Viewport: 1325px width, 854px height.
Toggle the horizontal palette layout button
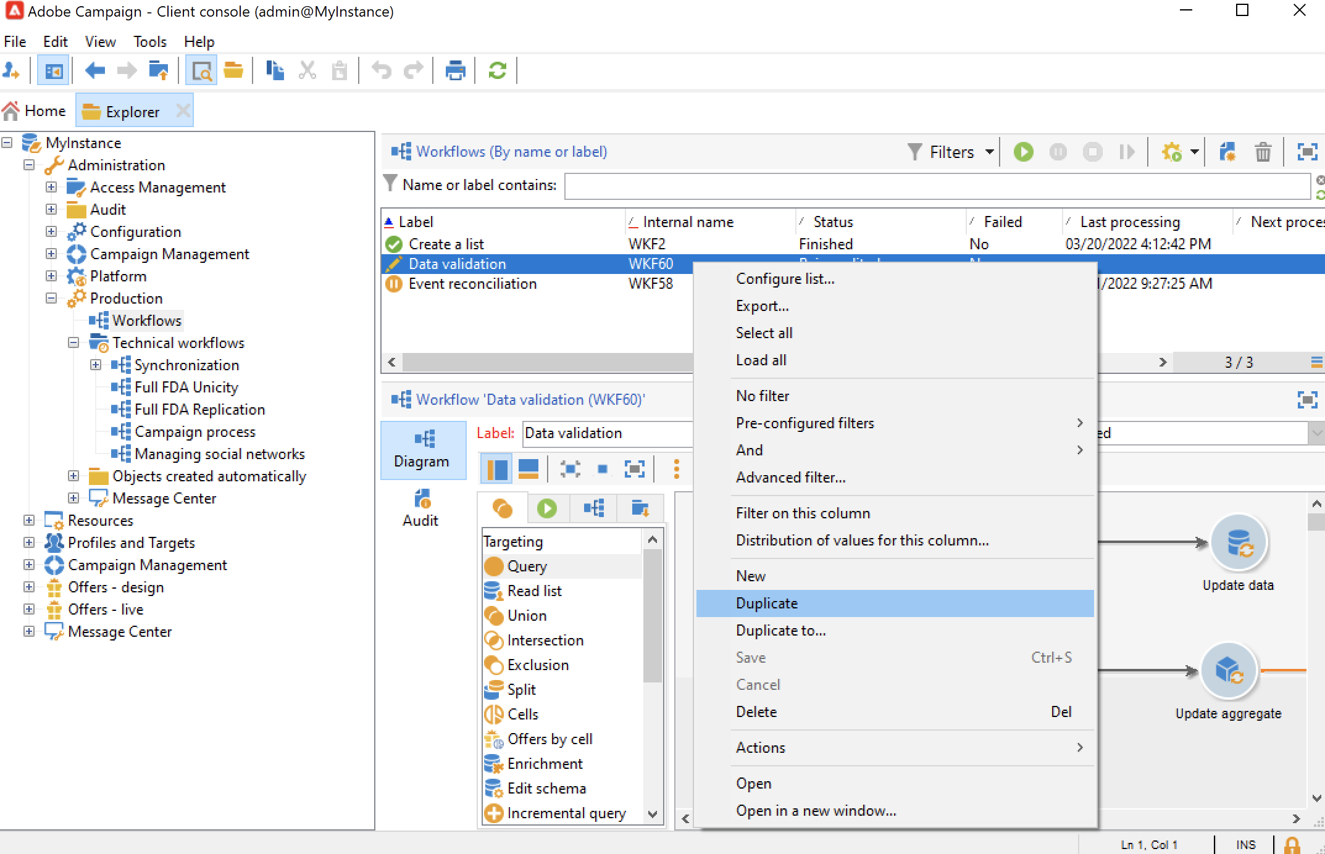[x=529, y=469]
